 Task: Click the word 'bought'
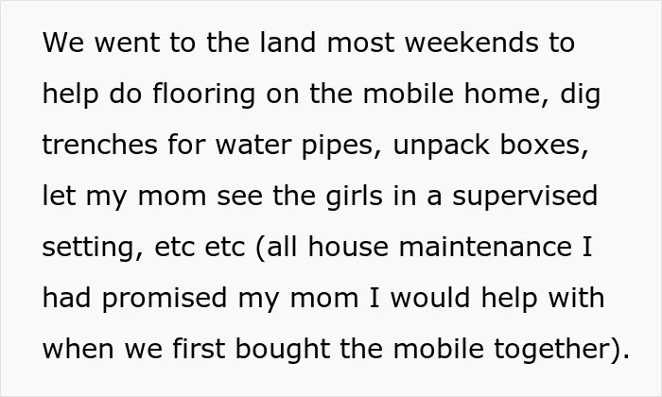point(282,351)
